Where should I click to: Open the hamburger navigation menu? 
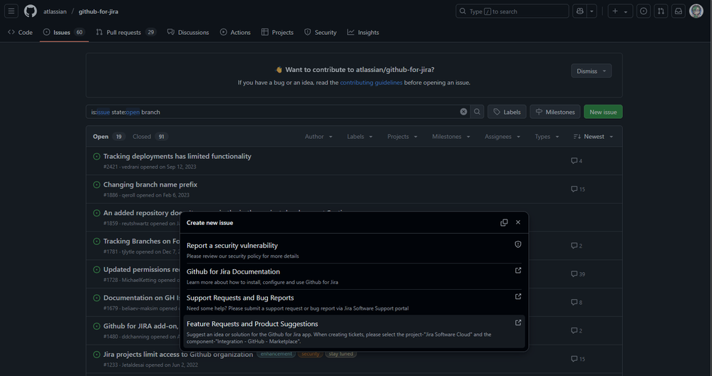(x=11, y=11)
